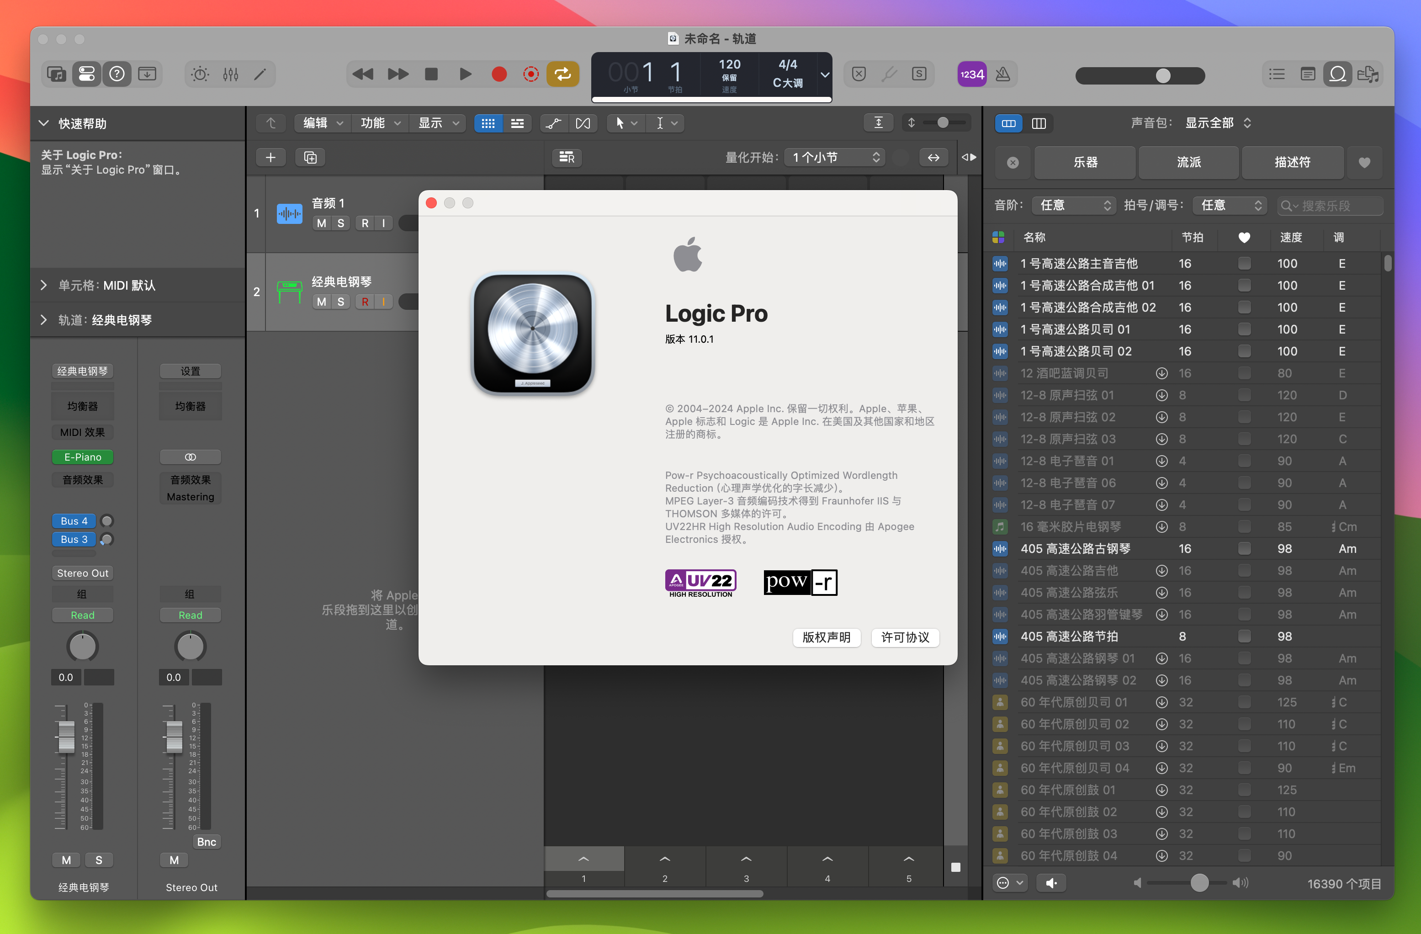Toggle the Quick Help question mark button
The height and width of the screenshot is (934, 1421).
(x=117, y=74)
